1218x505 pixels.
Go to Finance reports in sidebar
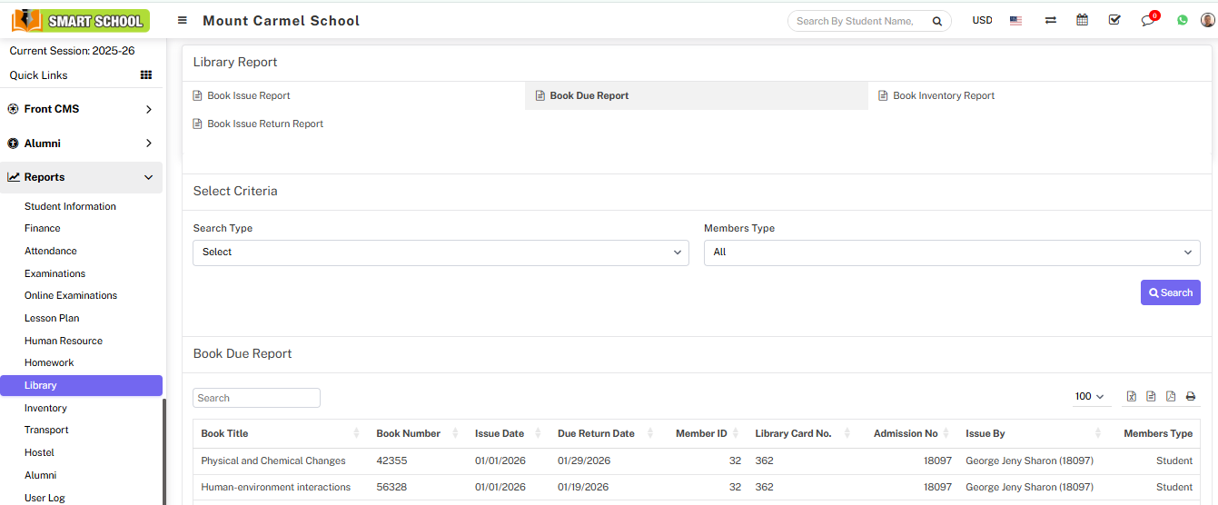43,229
